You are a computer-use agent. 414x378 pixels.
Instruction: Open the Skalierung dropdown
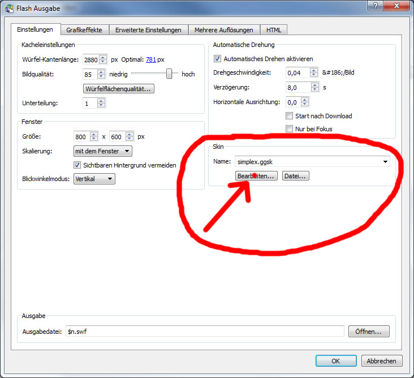coord(103,151)
